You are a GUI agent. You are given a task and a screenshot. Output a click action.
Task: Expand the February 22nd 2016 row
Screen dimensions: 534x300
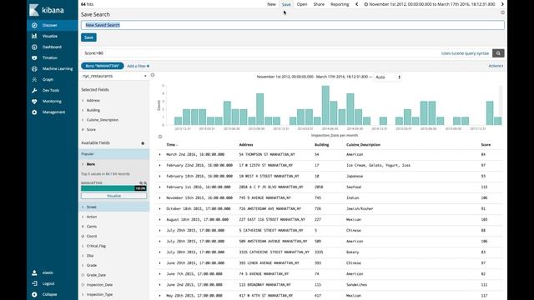159,165
